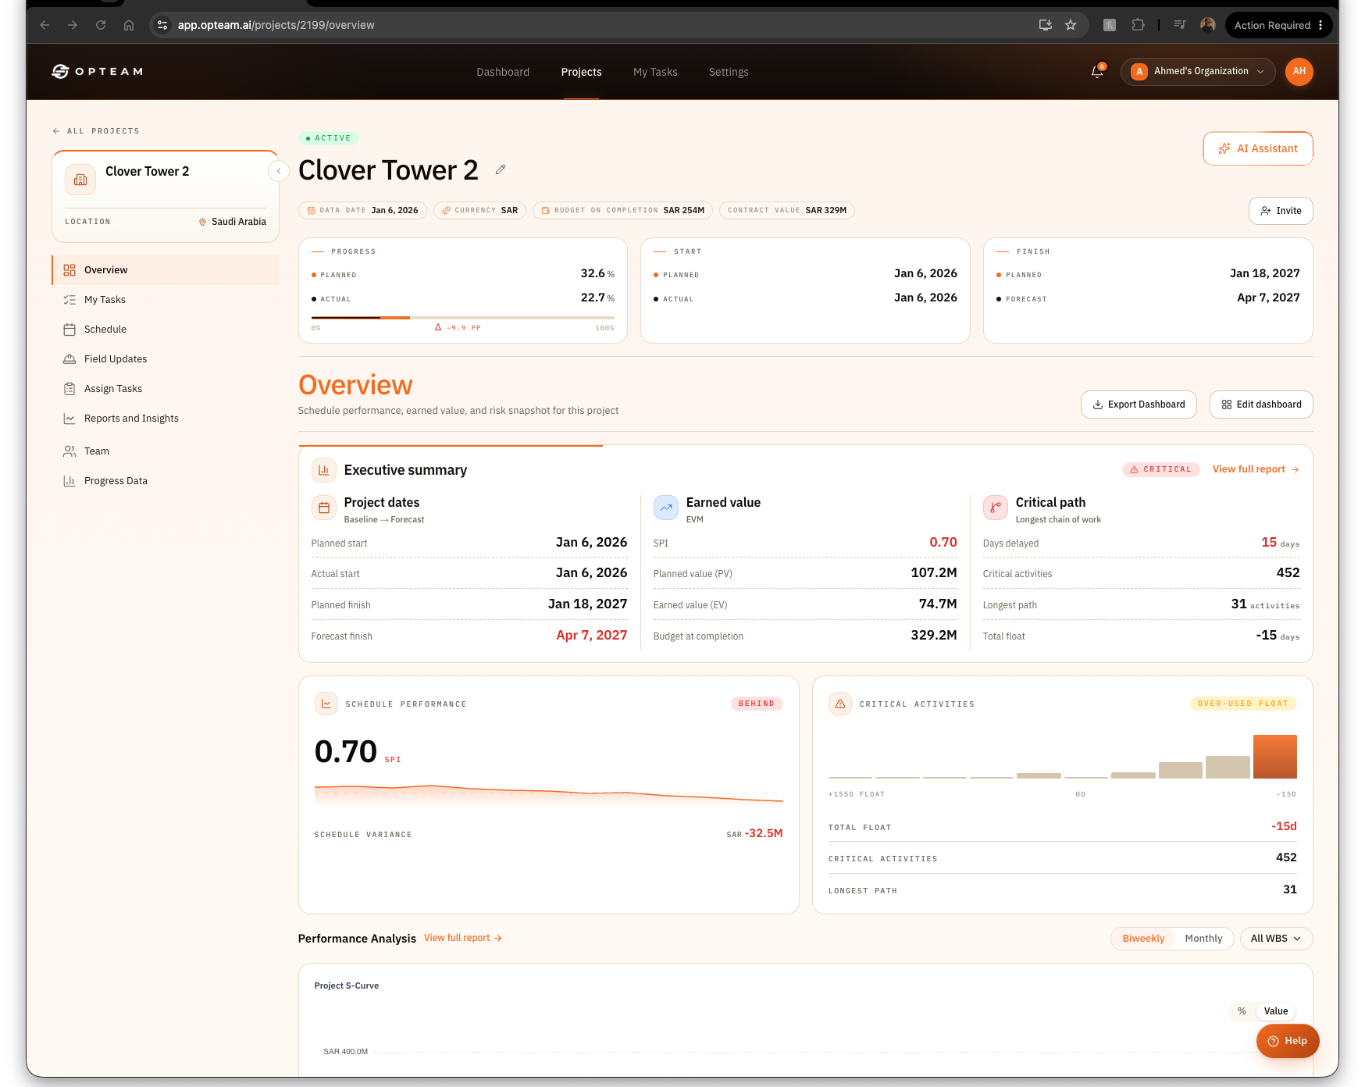Return to All Projects

96,131
